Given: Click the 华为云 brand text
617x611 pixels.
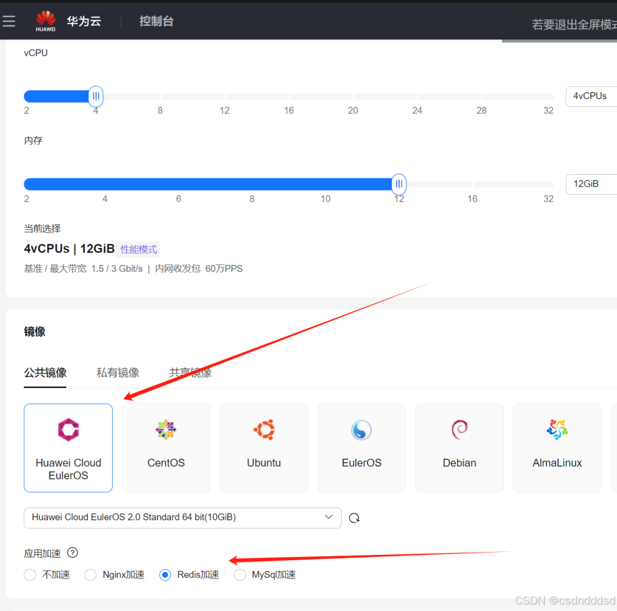Looking at the screenshot, I should (84, 21).
